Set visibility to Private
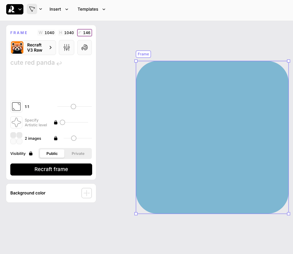This screenshot has height=254, width=293. coord(78,154)
